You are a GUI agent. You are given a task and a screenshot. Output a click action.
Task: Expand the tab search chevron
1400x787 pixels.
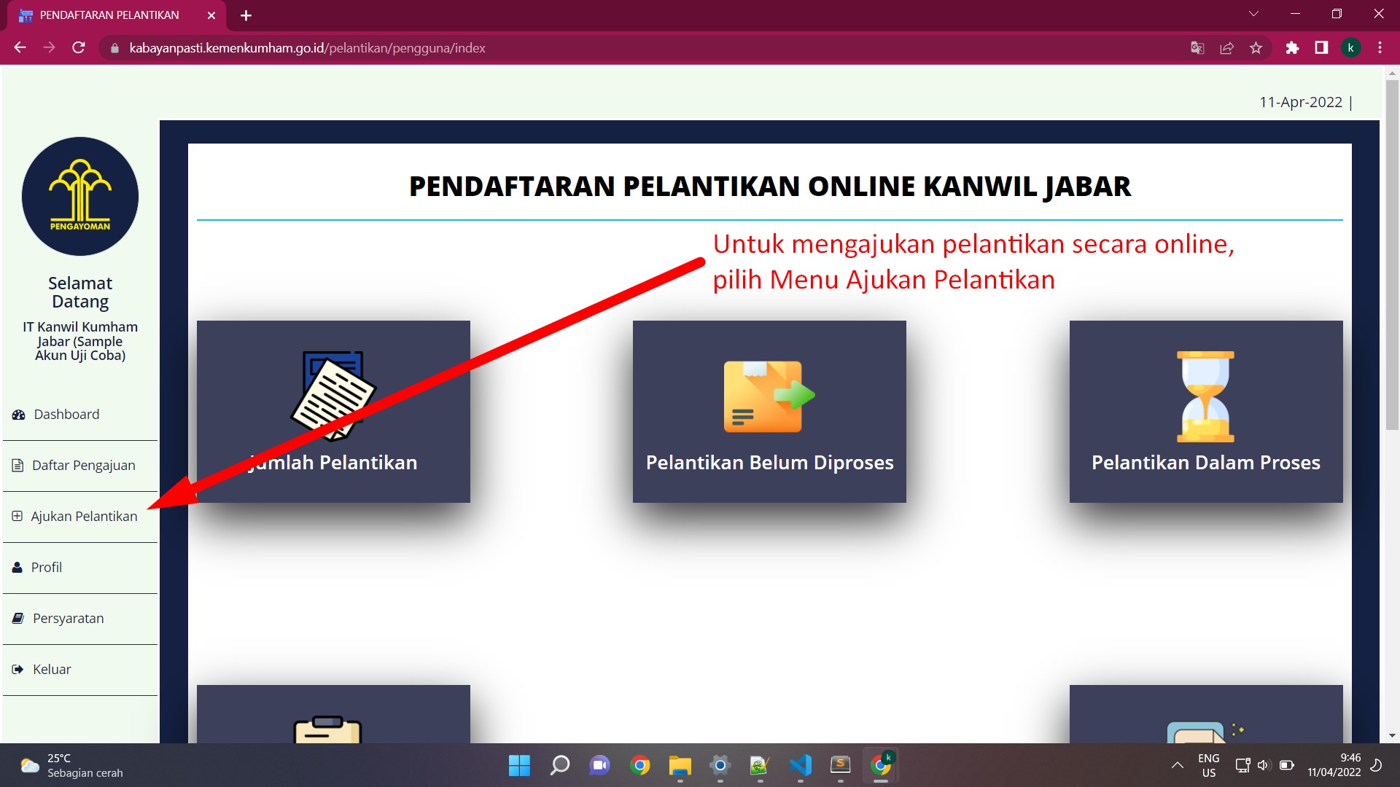coord(1253,15)
